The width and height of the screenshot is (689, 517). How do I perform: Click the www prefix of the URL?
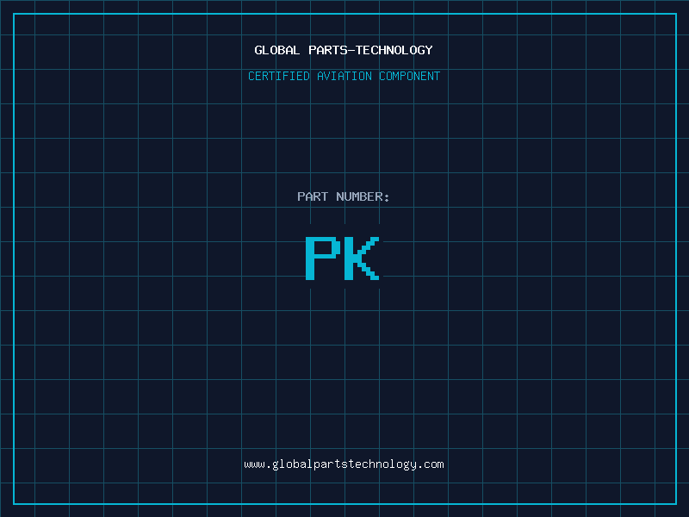point(254,464)
